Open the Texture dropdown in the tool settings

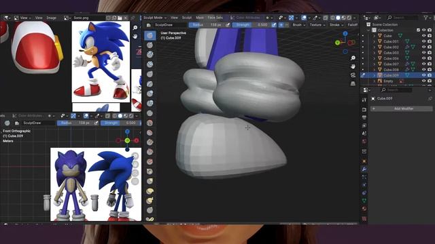coord(317,24)
